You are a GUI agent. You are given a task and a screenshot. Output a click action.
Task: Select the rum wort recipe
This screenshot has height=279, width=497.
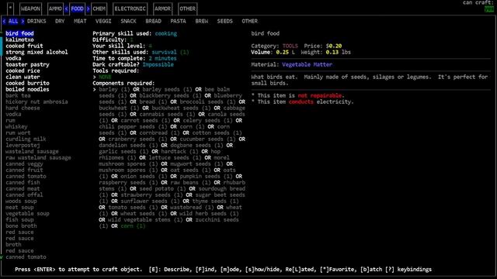tap(18, 133)
